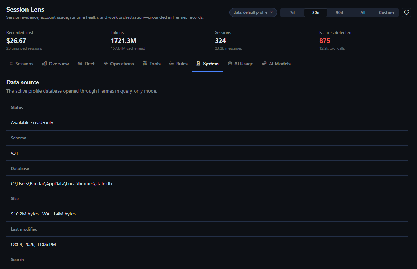Click the Available · read-only status value

[32, 122]
